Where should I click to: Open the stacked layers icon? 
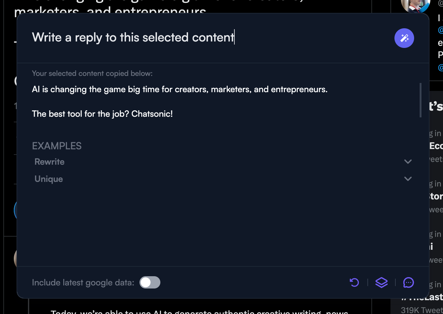point(381,282)
